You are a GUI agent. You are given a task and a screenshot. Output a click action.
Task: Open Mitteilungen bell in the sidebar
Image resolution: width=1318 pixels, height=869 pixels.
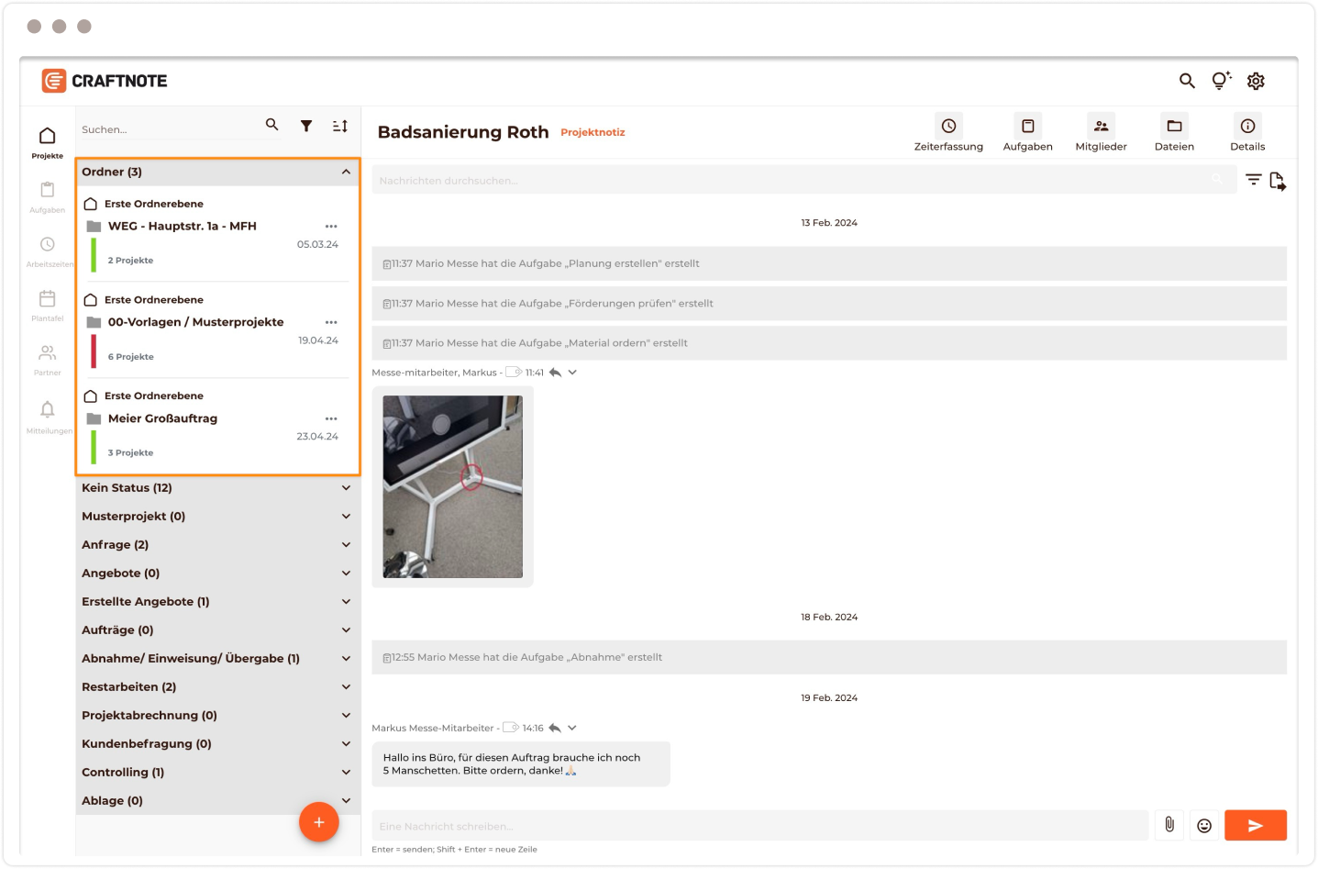(47, 410)
